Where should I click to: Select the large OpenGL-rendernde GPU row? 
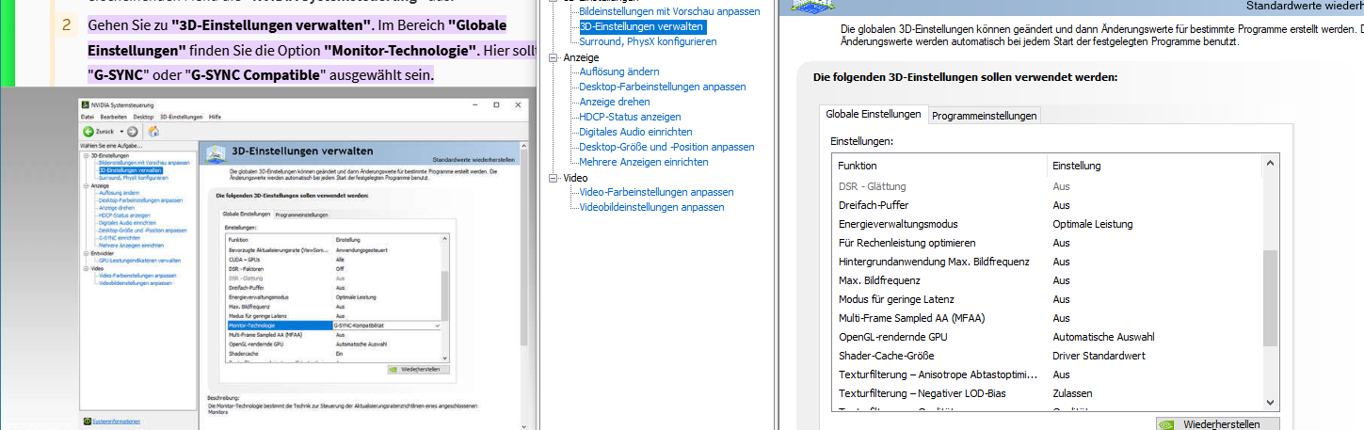[x=1047, y=337]
